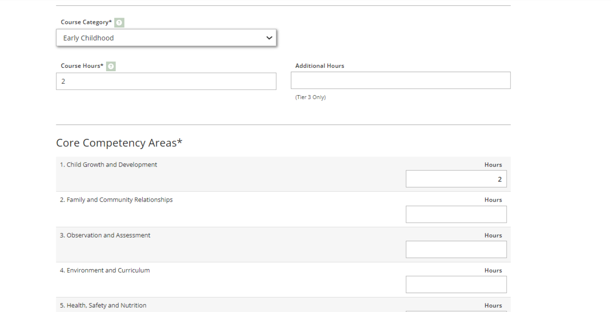Select Child Growth and Development hours box
The height and width of the screenshot is (312, 611).
tap(456, 179)
